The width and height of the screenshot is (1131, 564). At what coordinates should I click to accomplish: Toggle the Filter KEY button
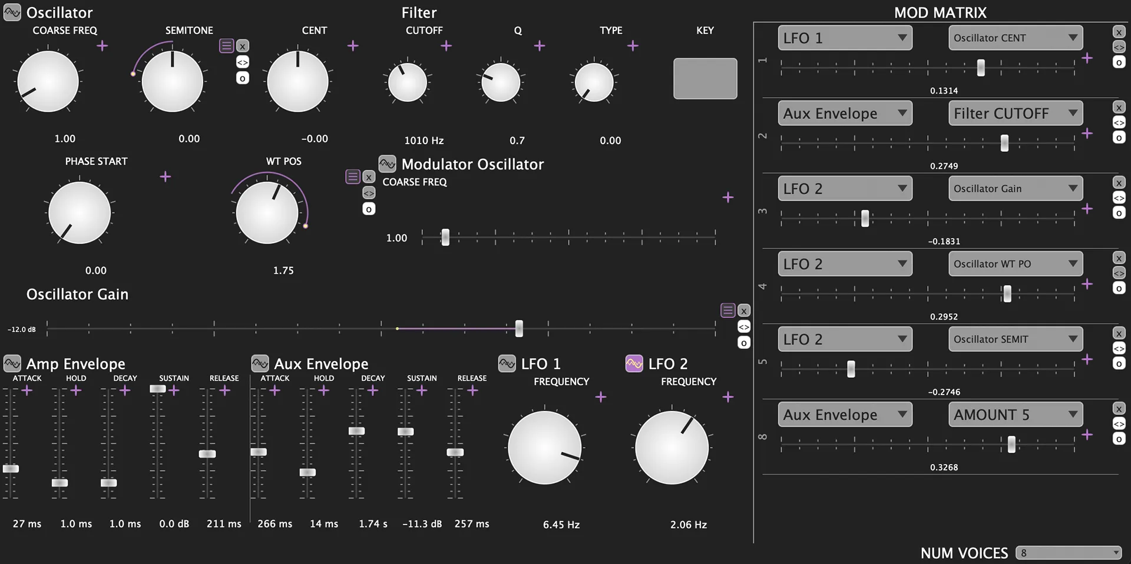[x=705, y=78]
